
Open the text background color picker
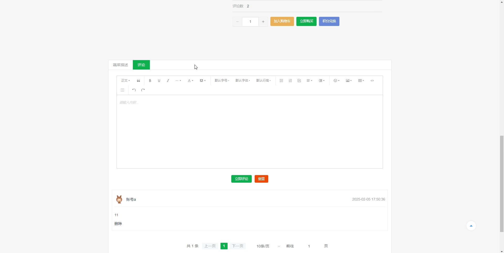(x=203, y=81)
